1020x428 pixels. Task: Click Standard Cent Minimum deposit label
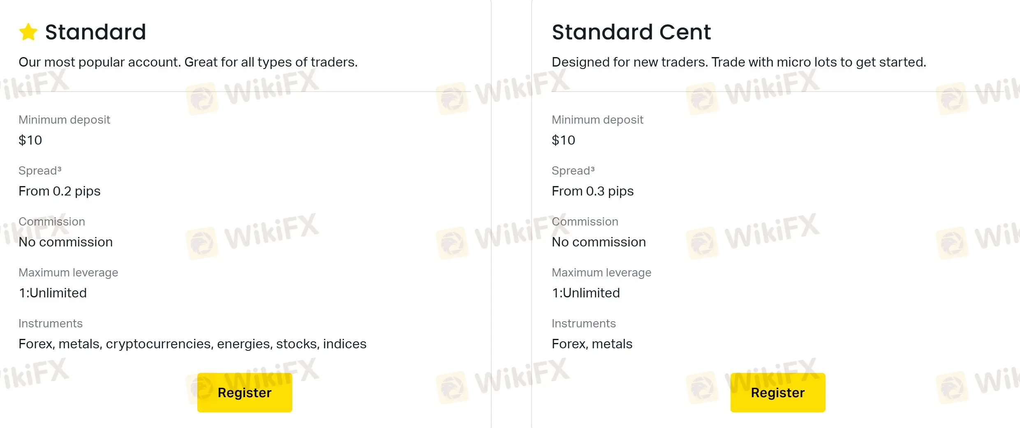pyautogui.click(x=597, y=120)
